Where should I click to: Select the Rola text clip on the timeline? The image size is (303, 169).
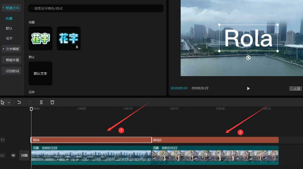pyautogui.click(x=91, y=140)
